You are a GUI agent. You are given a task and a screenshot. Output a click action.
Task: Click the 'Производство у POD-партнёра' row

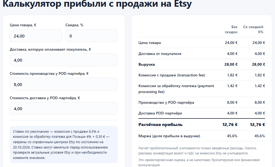(x=202, y=102)
